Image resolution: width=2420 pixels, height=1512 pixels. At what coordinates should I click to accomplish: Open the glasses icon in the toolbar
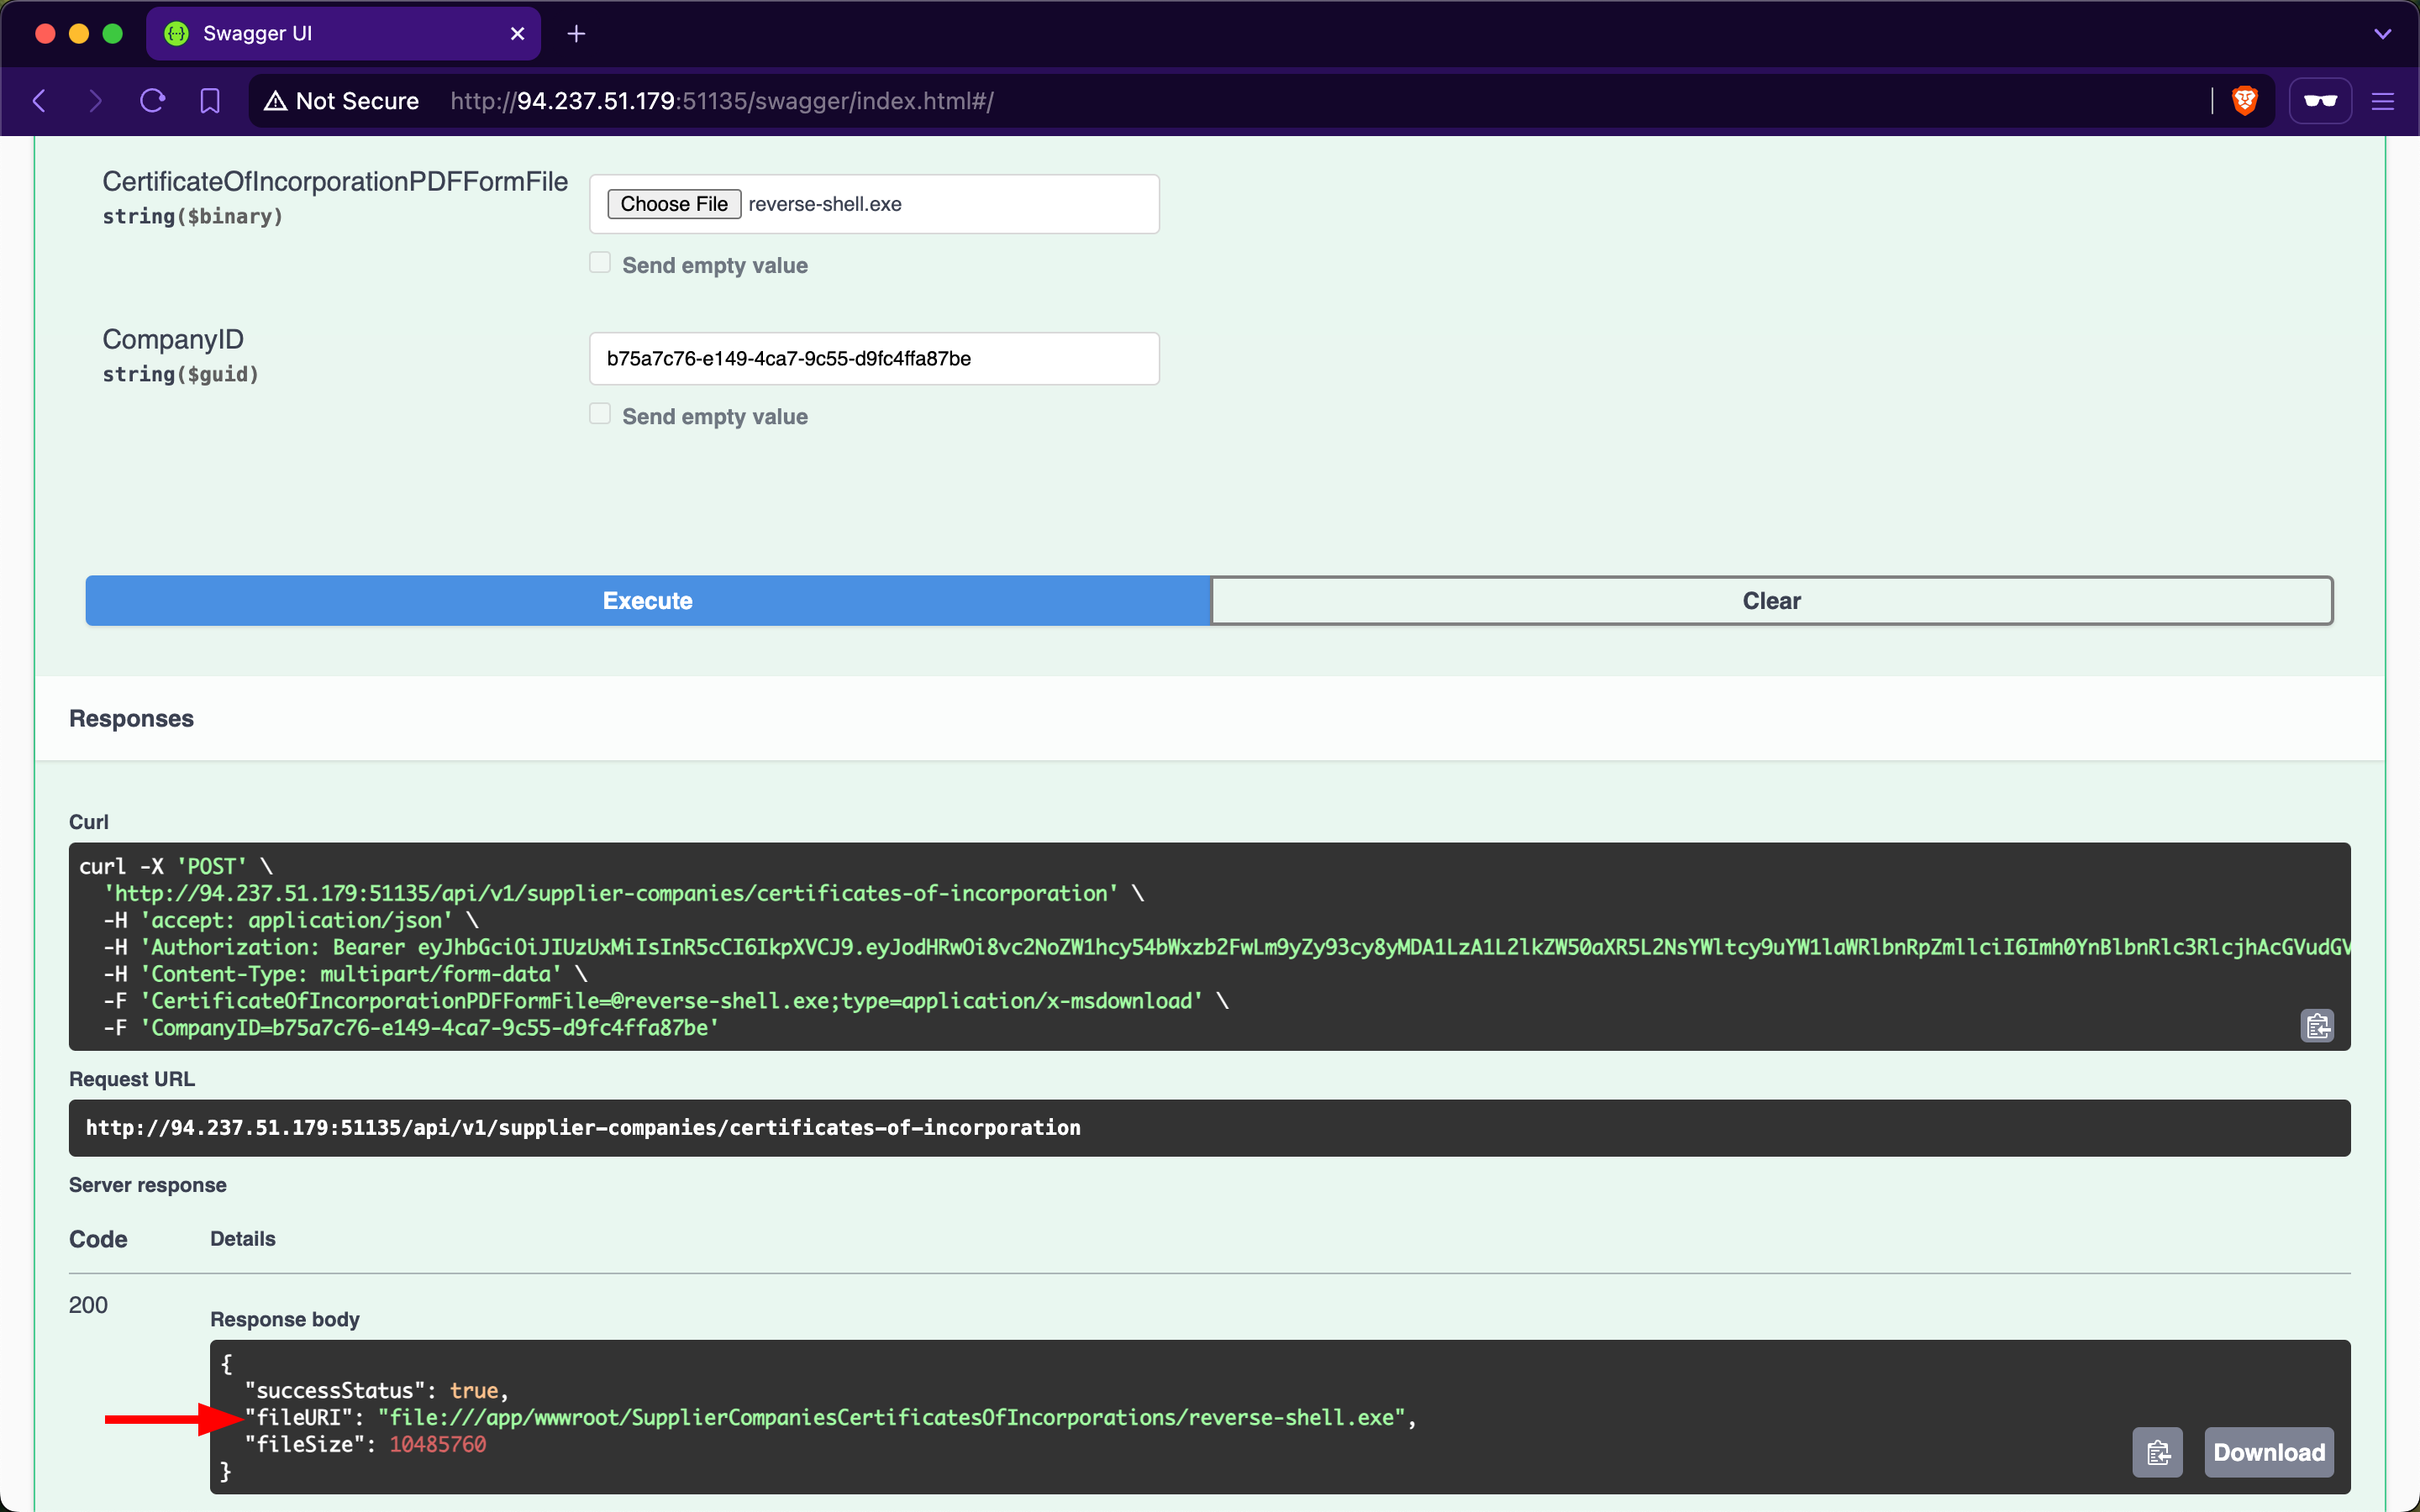(2320, 101)
